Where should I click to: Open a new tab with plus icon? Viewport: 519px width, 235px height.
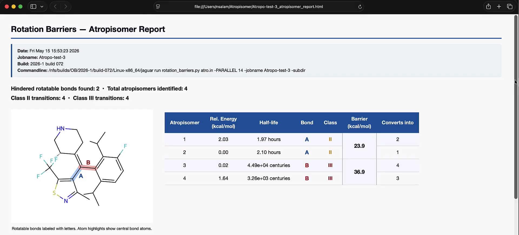point(499,6)
